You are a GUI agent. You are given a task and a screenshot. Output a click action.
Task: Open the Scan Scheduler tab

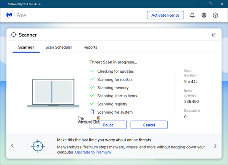(x=59, y=47)
